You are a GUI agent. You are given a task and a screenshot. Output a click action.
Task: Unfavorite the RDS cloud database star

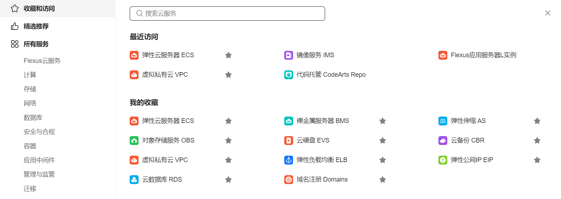click(228, 179)
